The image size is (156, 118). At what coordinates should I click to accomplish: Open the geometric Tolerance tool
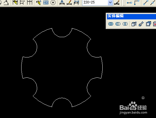46,2
